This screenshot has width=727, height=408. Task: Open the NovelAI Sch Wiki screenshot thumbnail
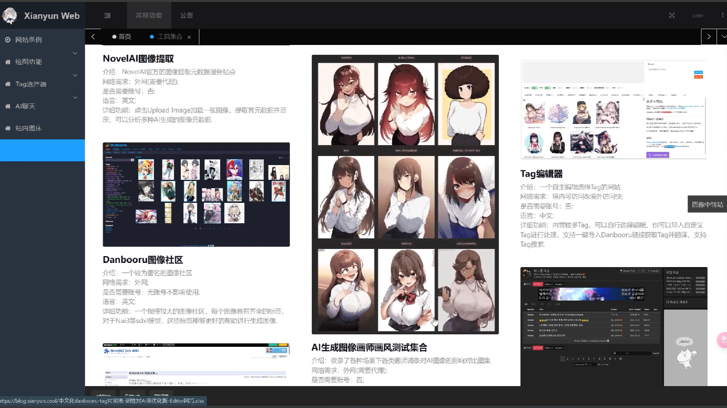[x=196, y=365]
